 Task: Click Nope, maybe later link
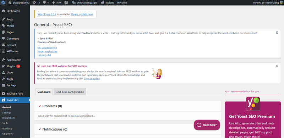pyautogui.click(x=48, y=51)
